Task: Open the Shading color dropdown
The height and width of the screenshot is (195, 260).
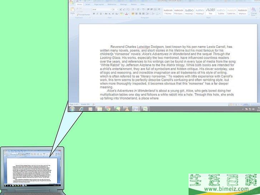Action: point(153,14)
